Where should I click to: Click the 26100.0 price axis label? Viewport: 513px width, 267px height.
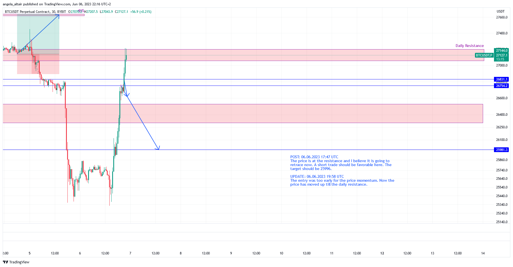502,140
